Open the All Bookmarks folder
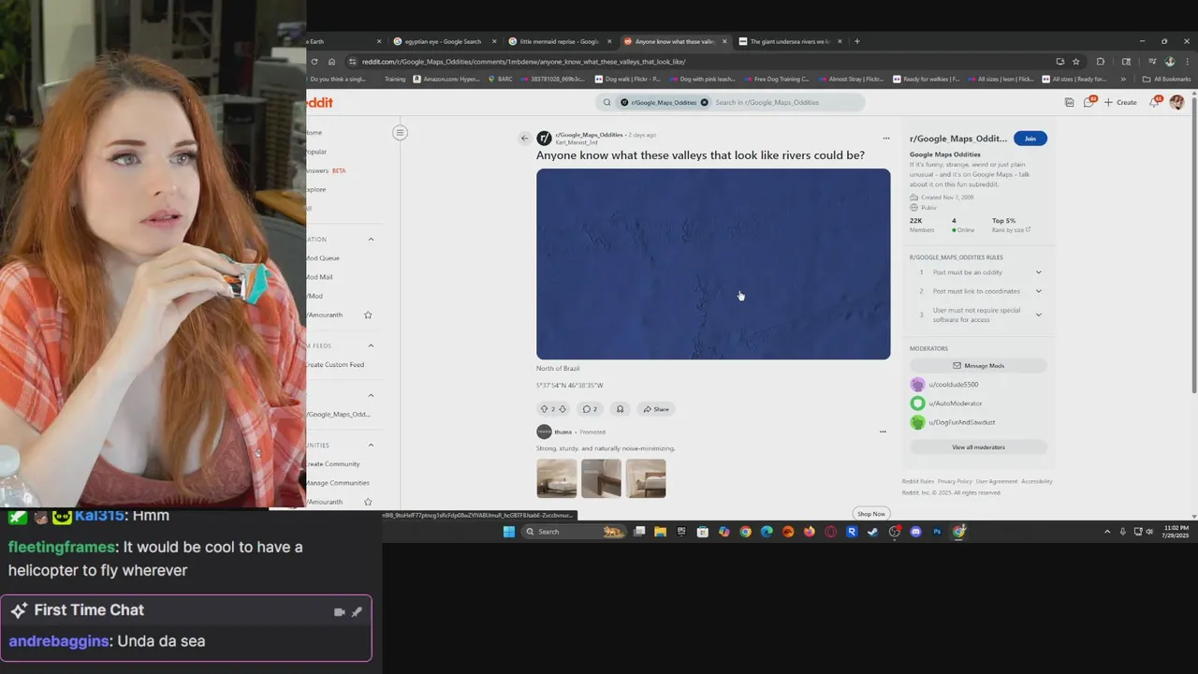This screenshot has width=1198, height=674. [1167, 79]
